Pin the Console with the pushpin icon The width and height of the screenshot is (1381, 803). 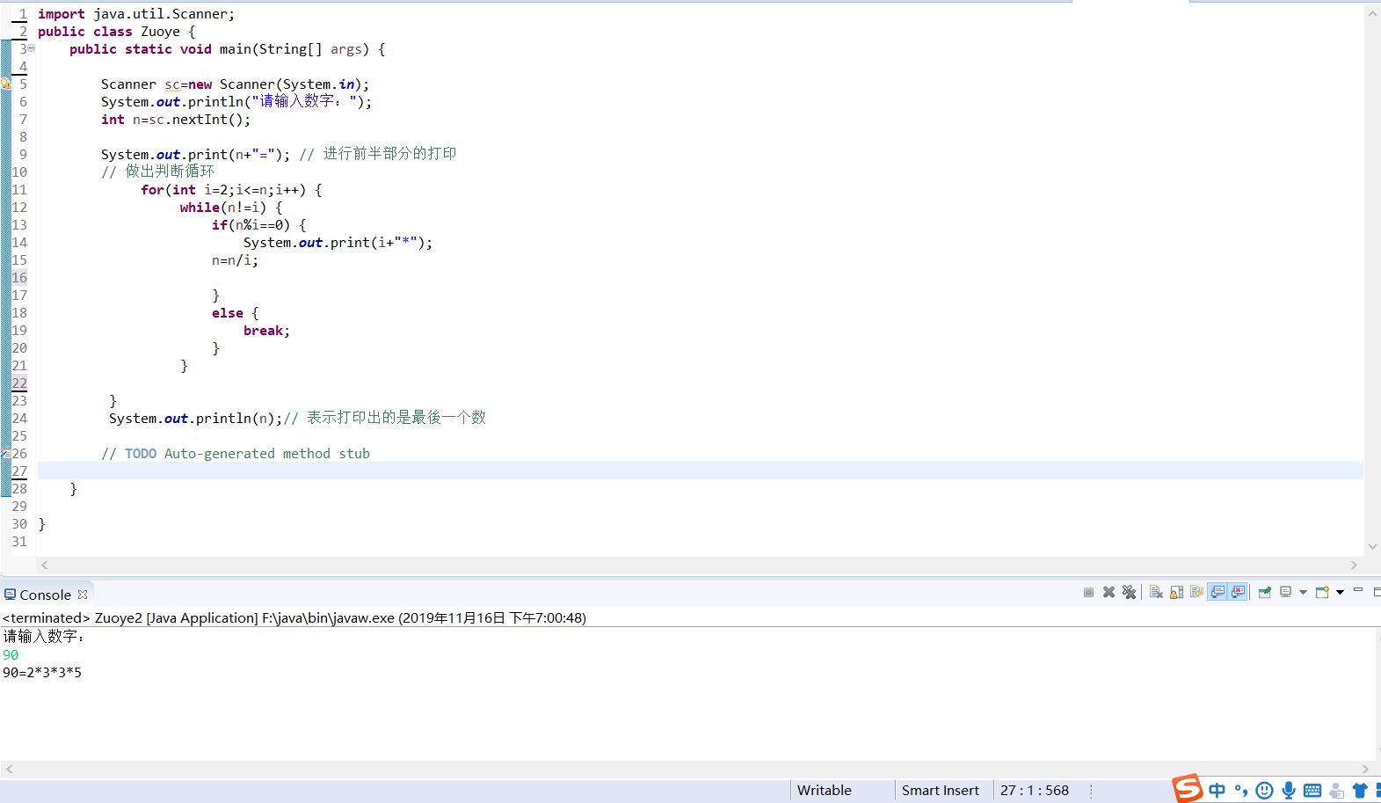pyautogui.click(x=1265, y=592)
